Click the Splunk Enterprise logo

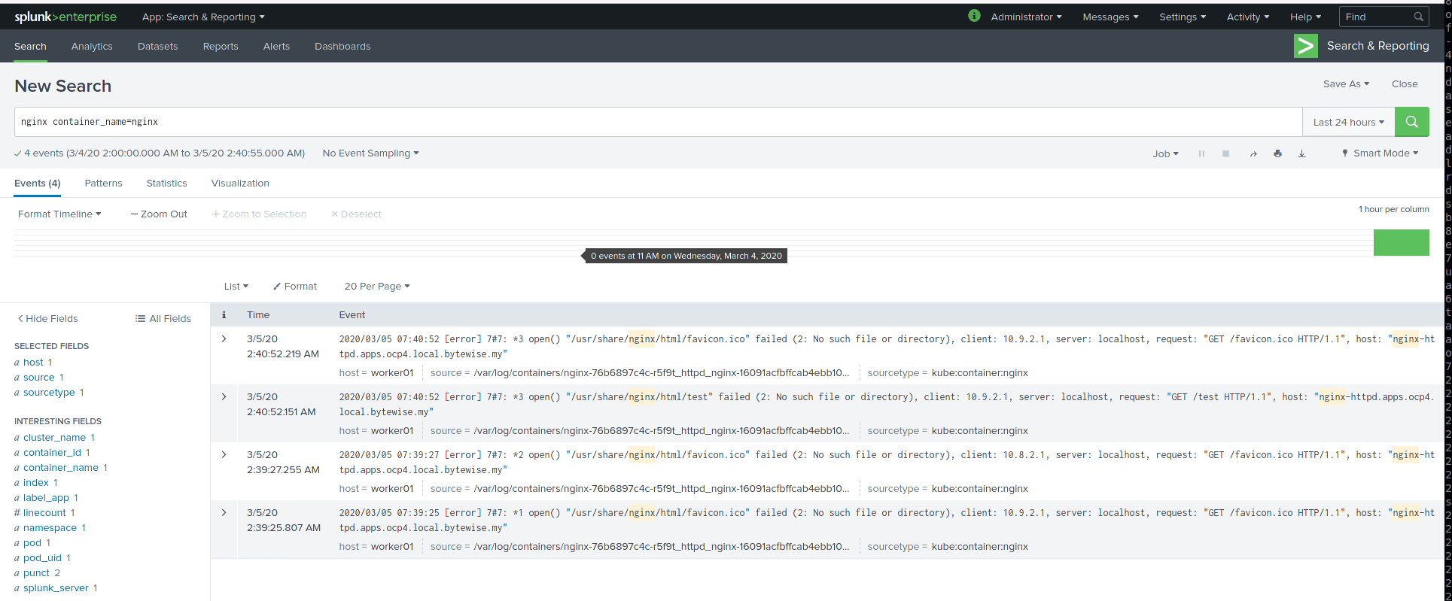65,17
